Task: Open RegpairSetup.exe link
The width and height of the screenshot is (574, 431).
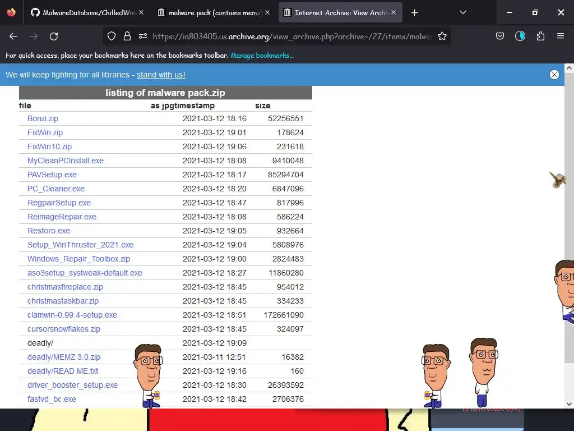Action: 59,203
